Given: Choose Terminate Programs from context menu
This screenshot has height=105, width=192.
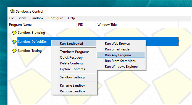Looking at the screenshot, I should (74, 52).
